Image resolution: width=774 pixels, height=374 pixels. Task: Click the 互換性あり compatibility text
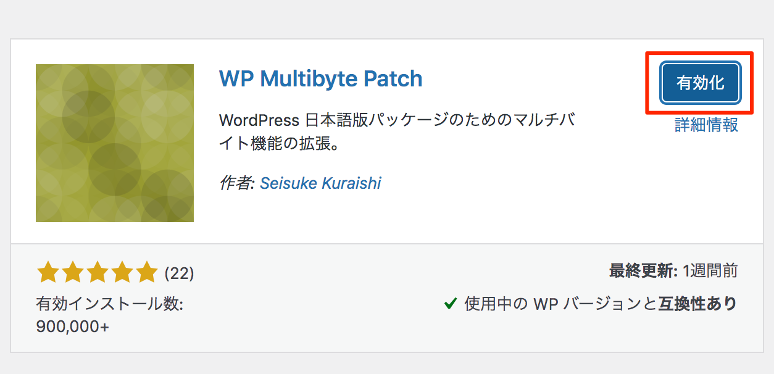pos(697,304)
